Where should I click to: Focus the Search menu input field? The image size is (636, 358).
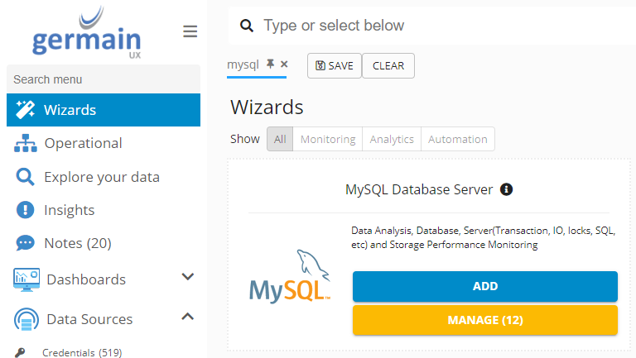[x=103, y=79]
